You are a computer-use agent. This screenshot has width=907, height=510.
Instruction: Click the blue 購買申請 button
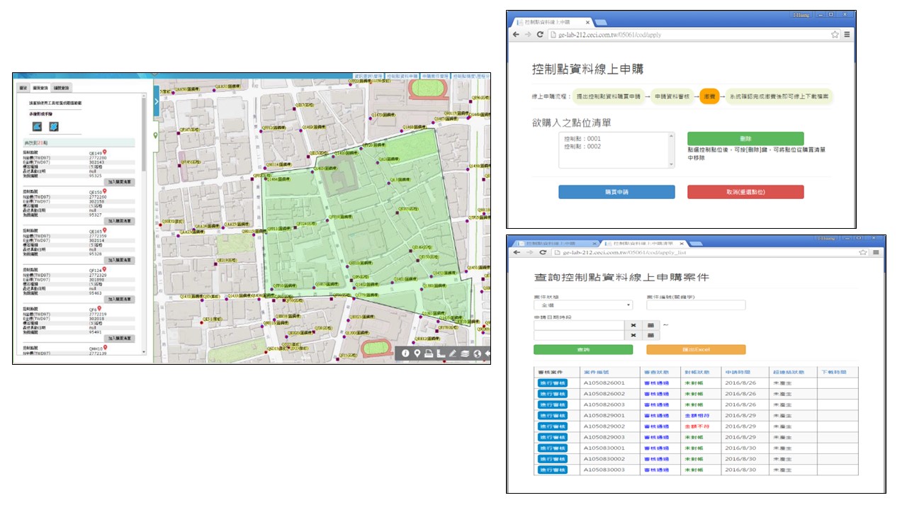pyautogui.click(x=616, y=192)
